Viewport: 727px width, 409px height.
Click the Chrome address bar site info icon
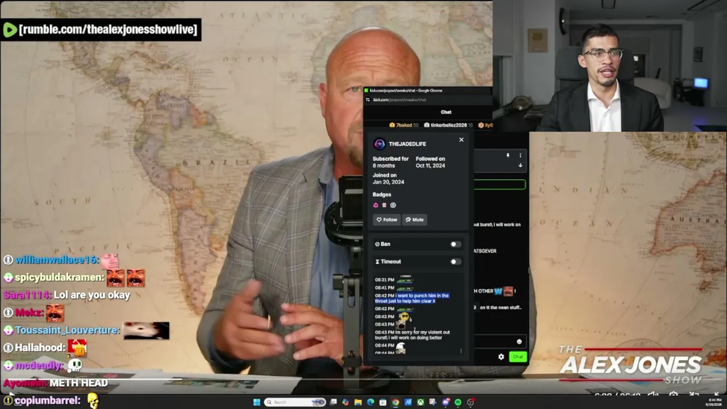click(x=368, y=100)
